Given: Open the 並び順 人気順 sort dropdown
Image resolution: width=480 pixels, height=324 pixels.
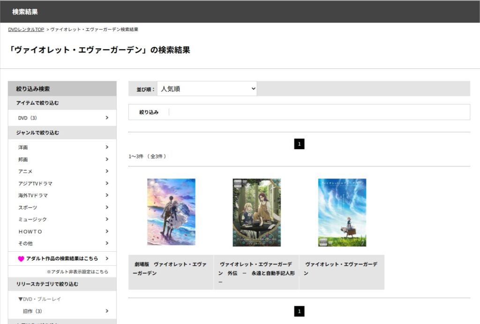Looking at the screenshot, I should 207,89.
